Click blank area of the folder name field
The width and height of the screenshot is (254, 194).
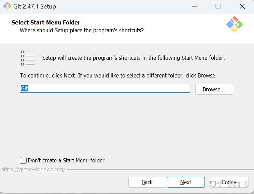pyautogui.click(x=109, y=89)
